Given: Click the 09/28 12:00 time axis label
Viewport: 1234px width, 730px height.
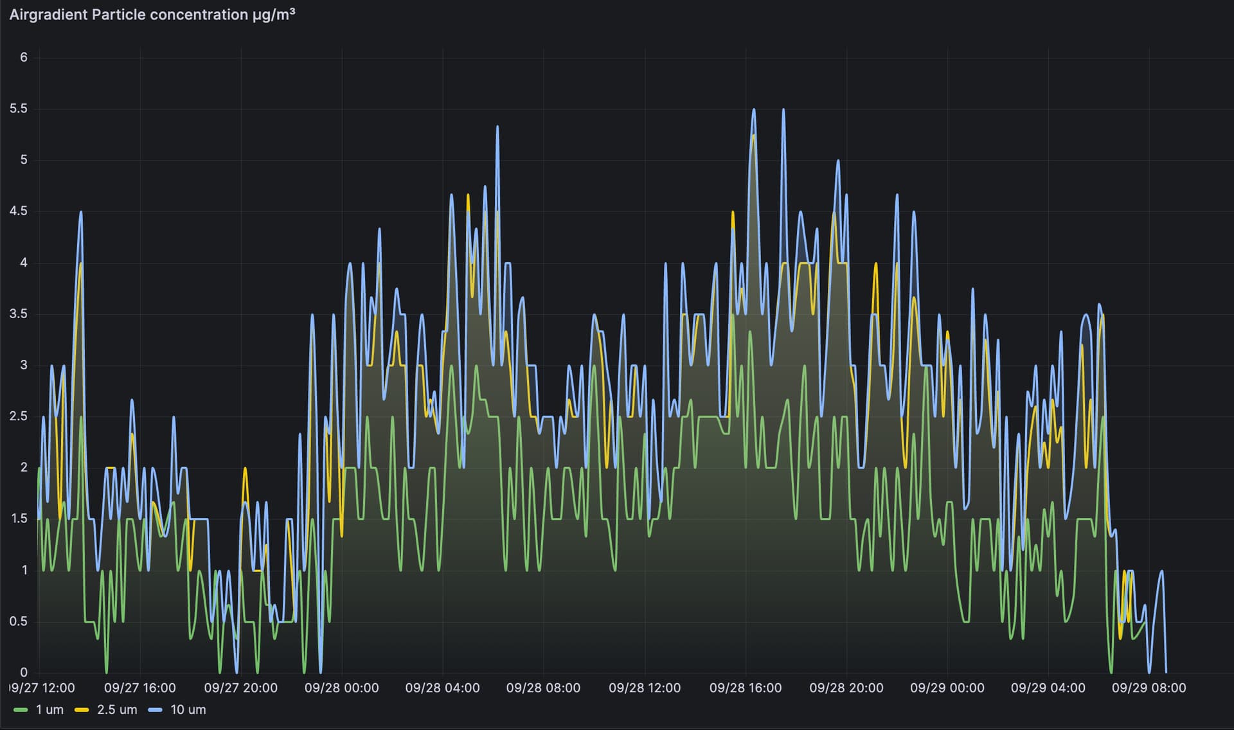Looking at the screenshot, I should click(644, 688).
